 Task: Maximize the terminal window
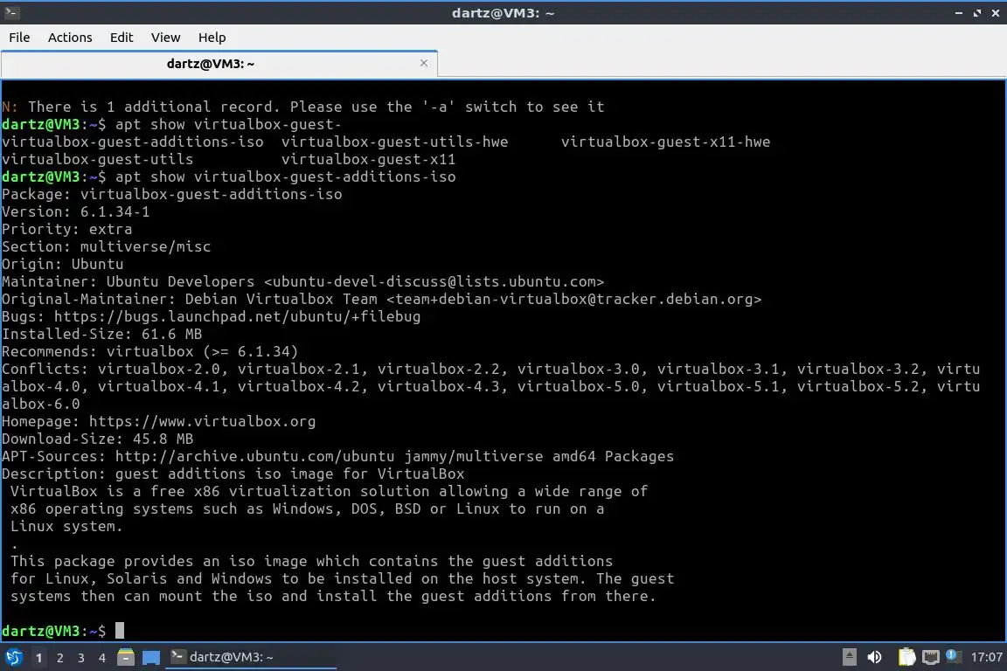pos(977,13)
